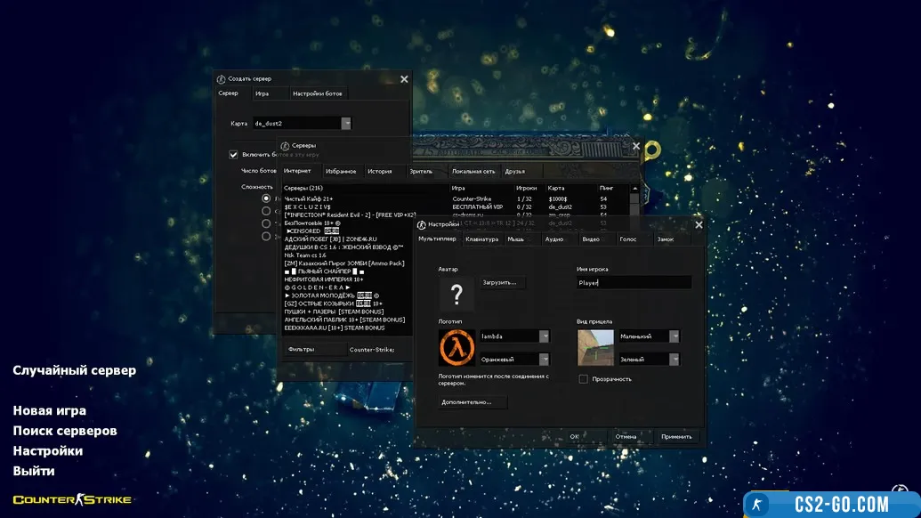Click the Создать сервер window title icon
Viewport: 921px width, 518px height.
point(221,79)
